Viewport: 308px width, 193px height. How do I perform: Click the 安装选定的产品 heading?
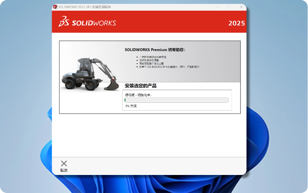(x=141, y=86)
